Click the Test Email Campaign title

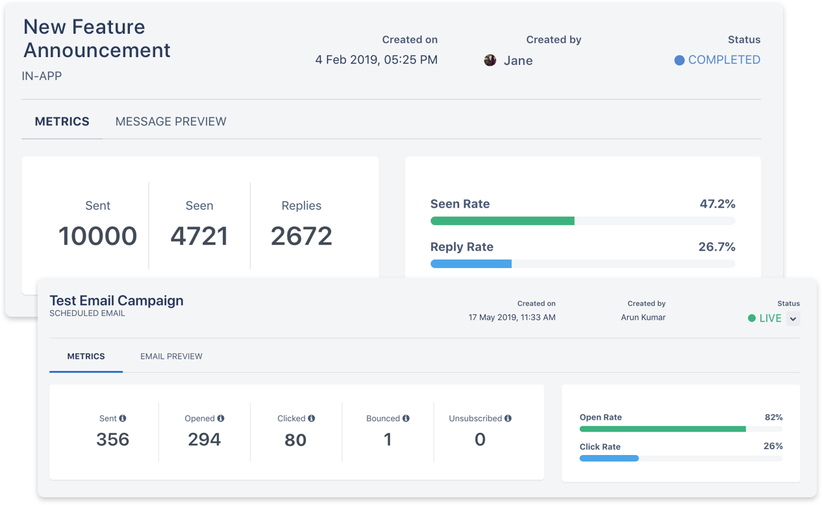[117, 301]
